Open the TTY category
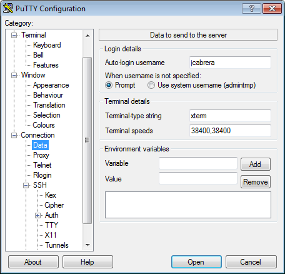 (x=51, y=225)
